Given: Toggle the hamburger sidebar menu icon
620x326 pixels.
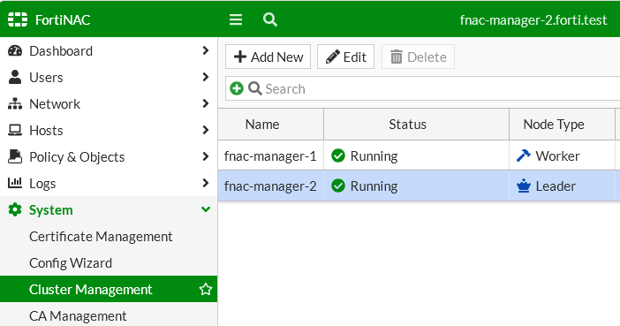Looking at the screenshot, I should 236,19.
